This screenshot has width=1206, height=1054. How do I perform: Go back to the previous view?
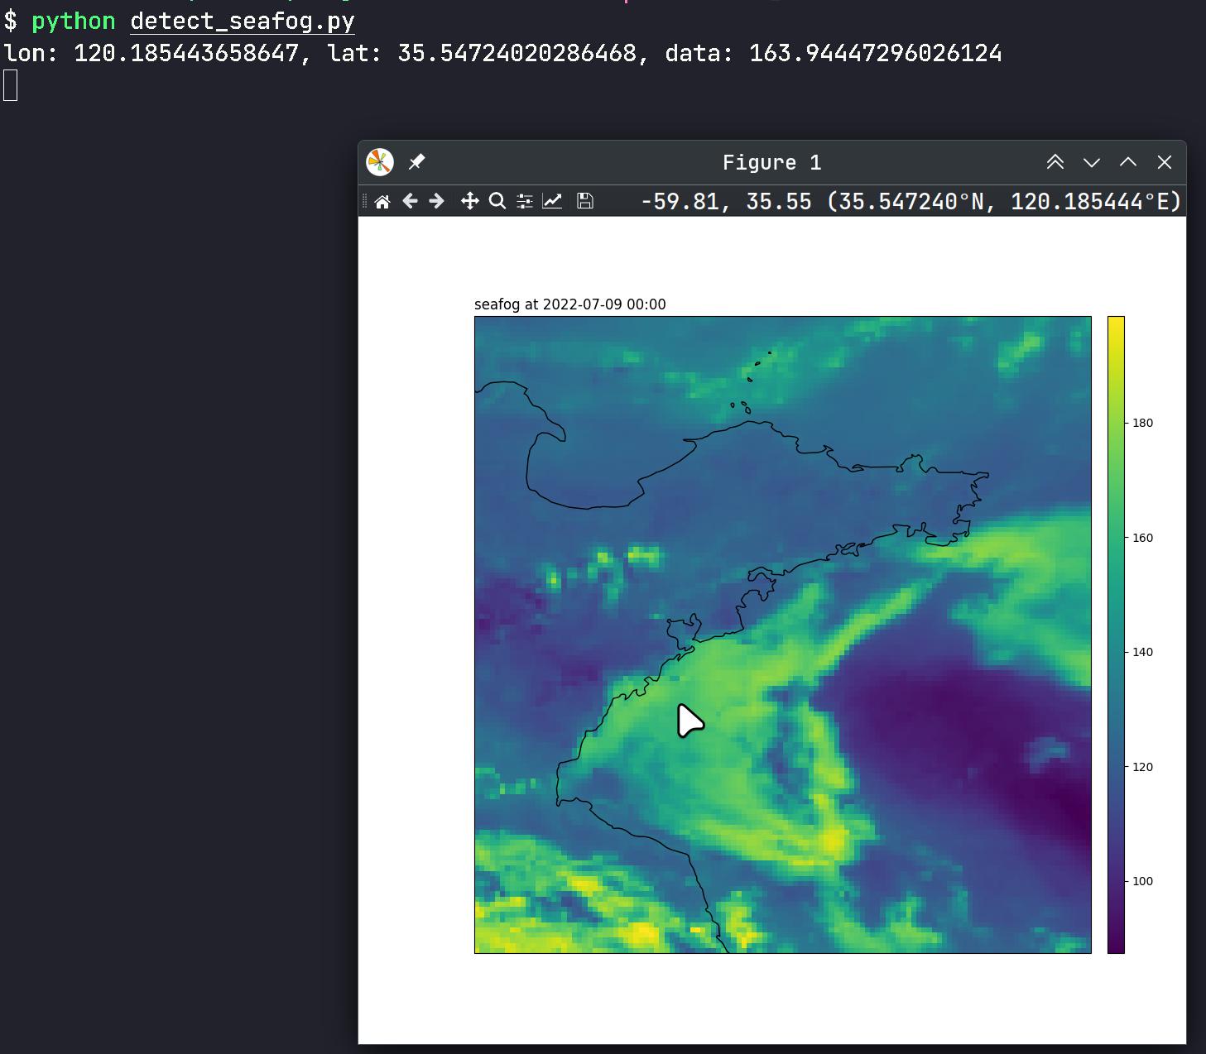tap(410, 201)
